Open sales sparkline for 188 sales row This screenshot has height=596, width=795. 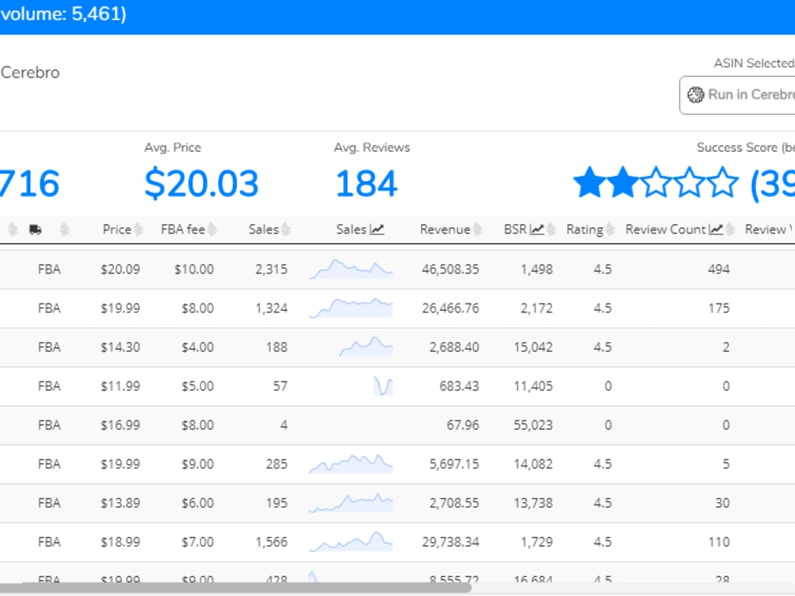[x=366, y=347]
